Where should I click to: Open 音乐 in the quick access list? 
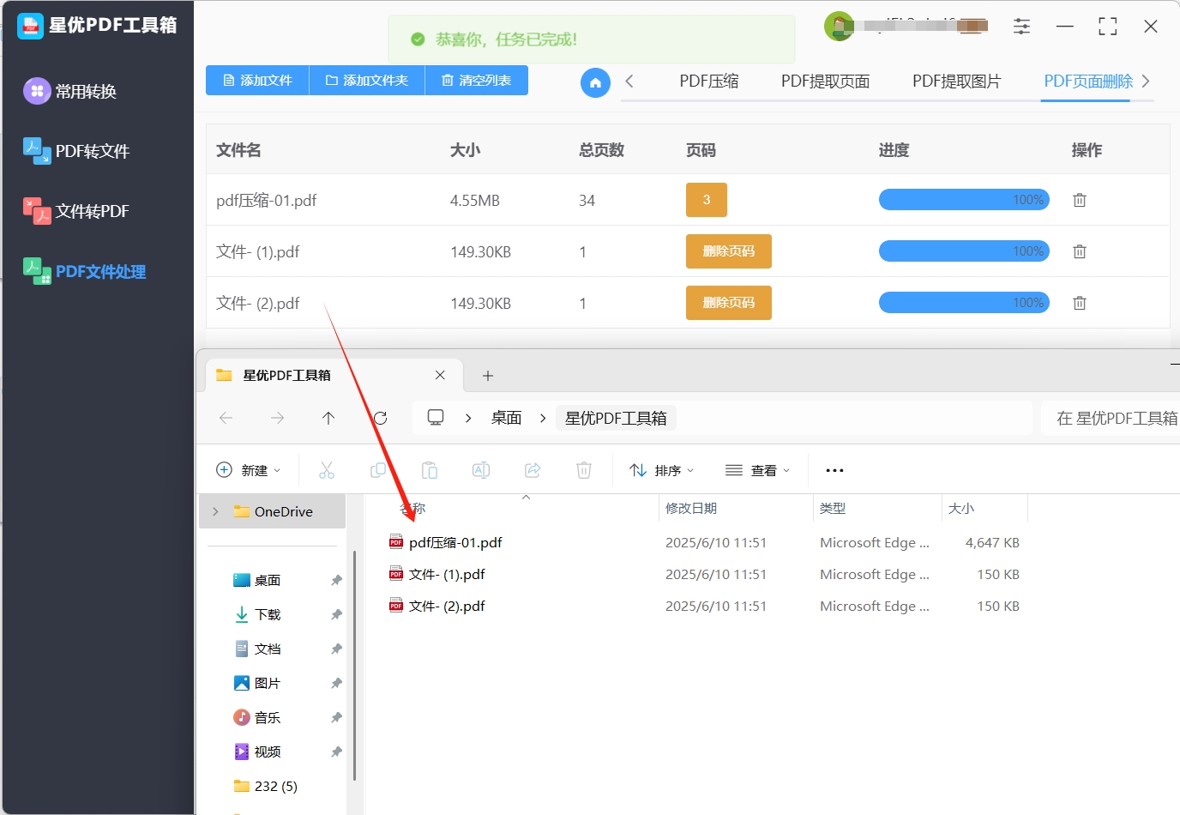click(x=268, y=717)
